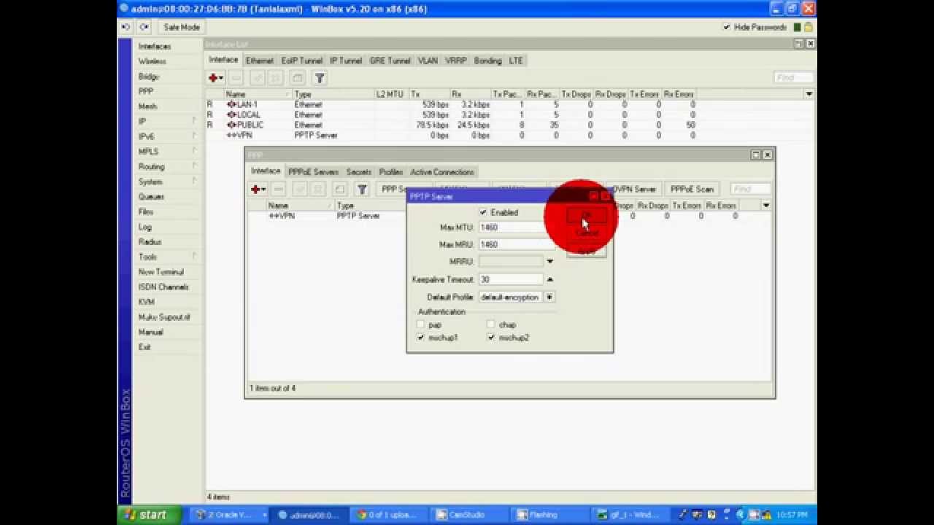Open the Queues sidebar item

point(151,197)
